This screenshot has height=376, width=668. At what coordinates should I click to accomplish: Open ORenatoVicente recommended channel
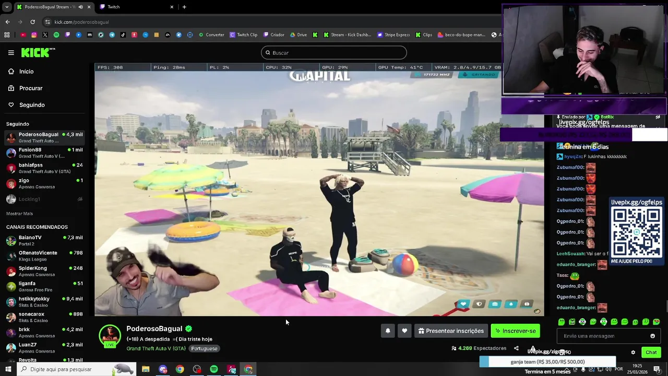(x=44, y=255)
